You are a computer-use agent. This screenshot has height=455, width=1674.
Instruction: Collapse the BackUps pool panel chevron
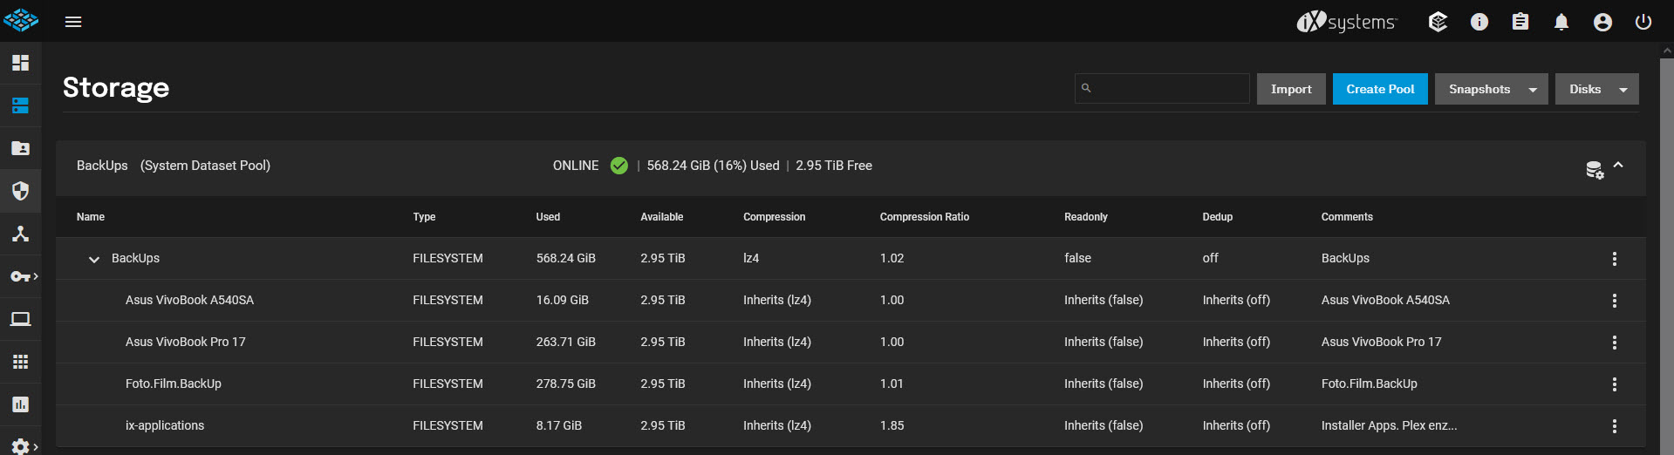pyautogui.click(x=1618, y=165)
